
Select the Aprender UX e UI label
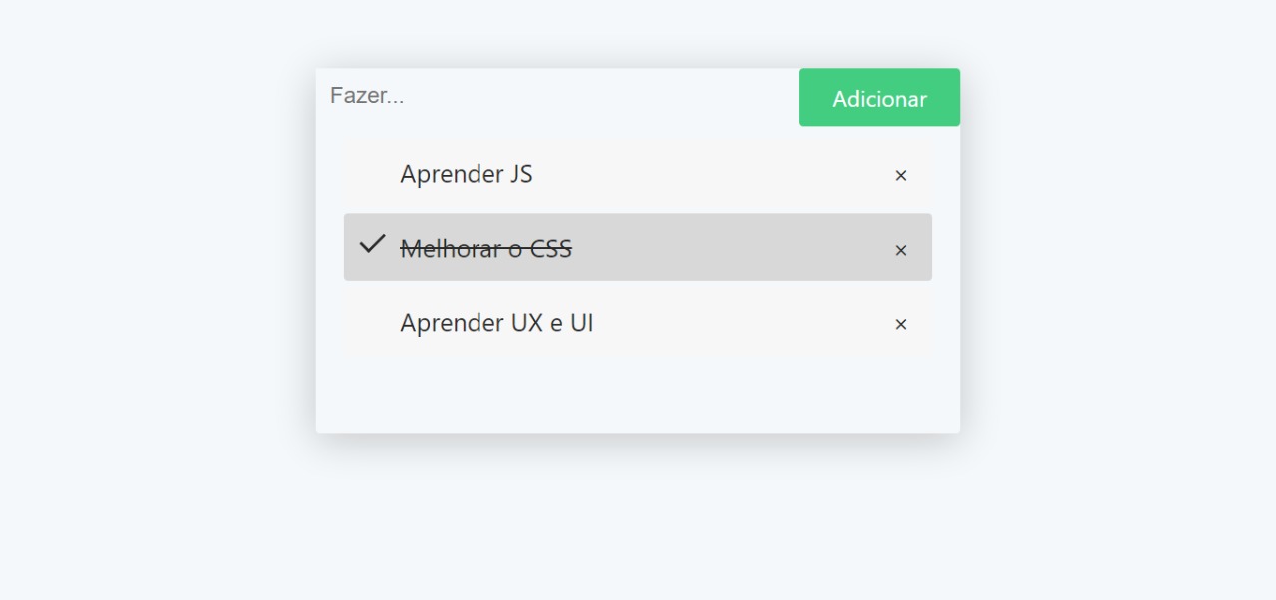[x=496, y=323]
